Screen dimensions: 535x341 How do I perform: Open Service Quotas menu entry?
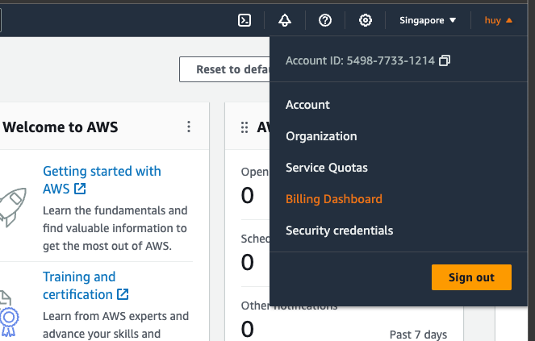coord(326,168)
